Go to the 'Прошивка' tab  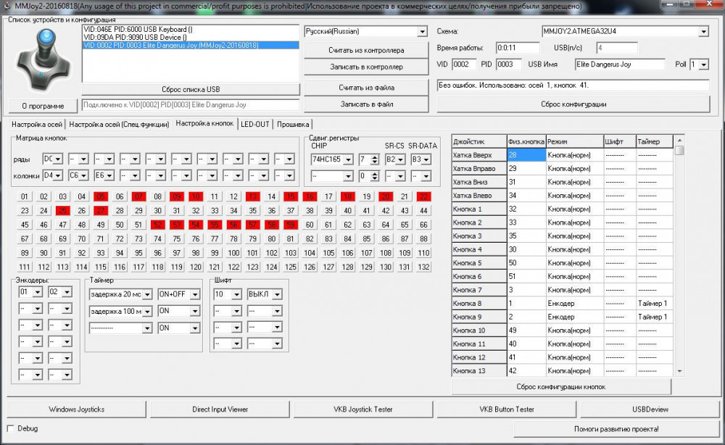point(293,124)
